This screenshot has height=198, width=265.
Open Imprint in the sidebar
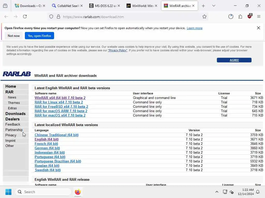pyautogui.click(x=10, y=141)
